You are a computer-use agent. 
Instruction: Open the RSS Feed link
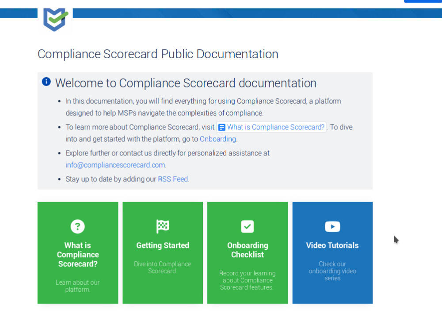click(x=173, y=179)
